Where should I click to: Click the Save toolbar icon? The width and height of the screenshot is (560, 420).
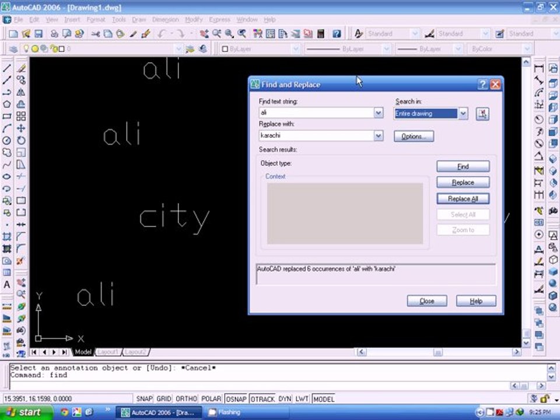click(x=38, y=34)
